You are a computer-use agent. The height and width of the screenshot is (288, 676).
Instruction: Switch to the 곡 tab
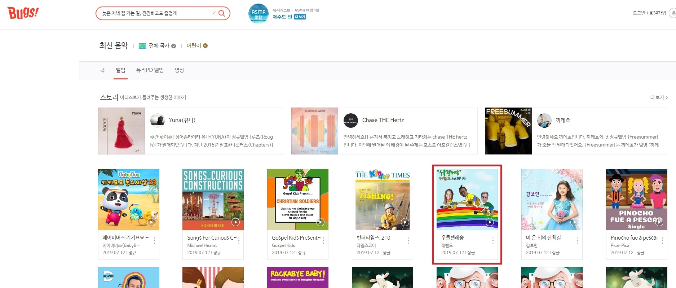(x=102, y=70)
